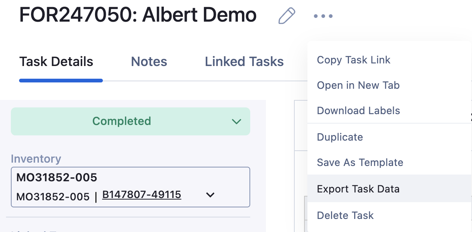The width and height of the screenshot is (472, 232).
Task: Select the bold MO31852-005 inventory name
Action: click(57, 178)
